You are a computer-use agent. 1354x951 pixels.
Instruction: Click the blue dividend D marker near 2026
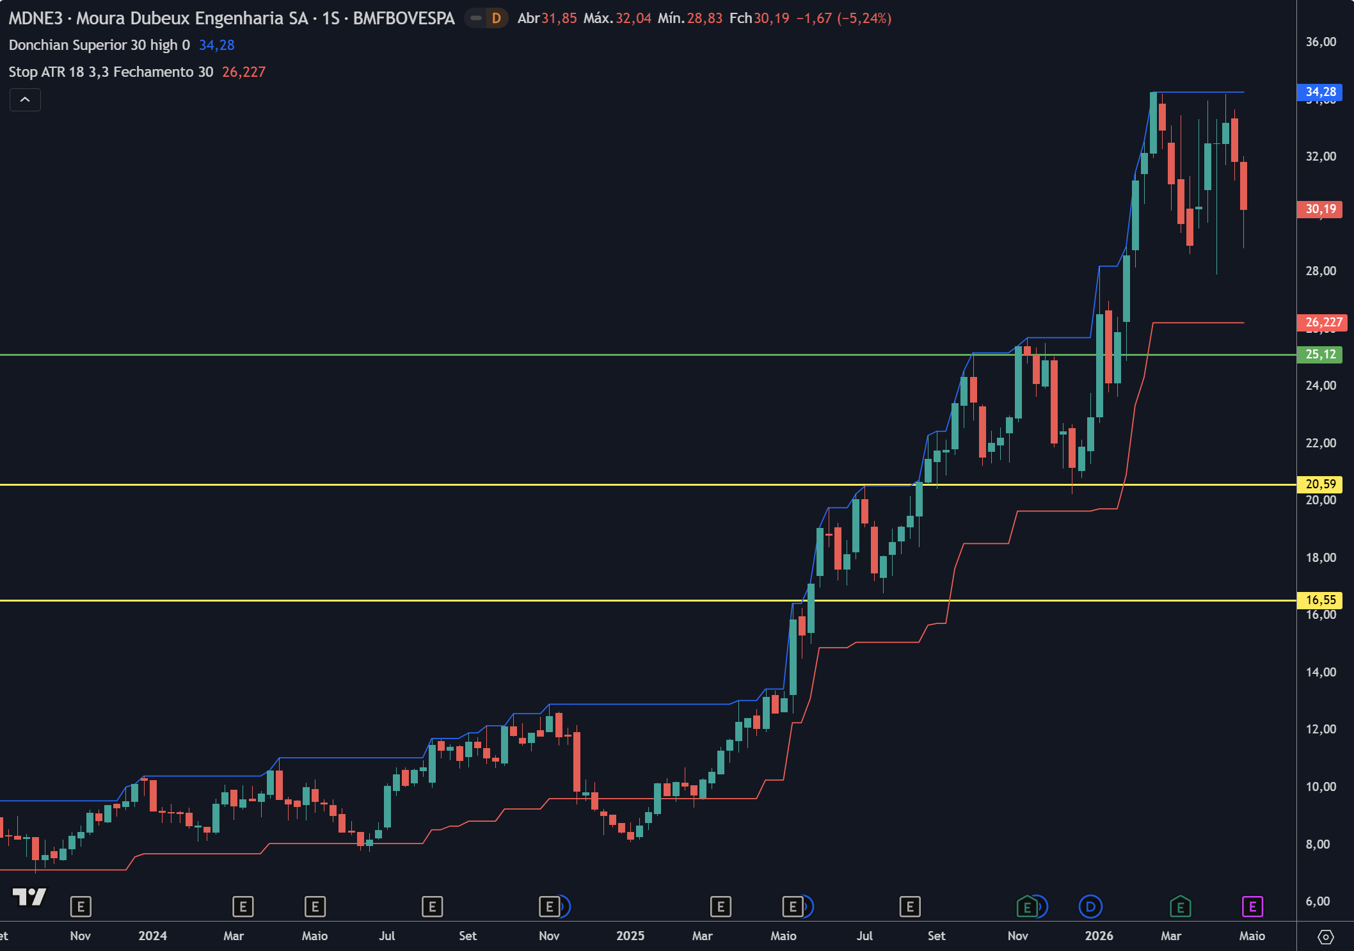point(1090,906)
